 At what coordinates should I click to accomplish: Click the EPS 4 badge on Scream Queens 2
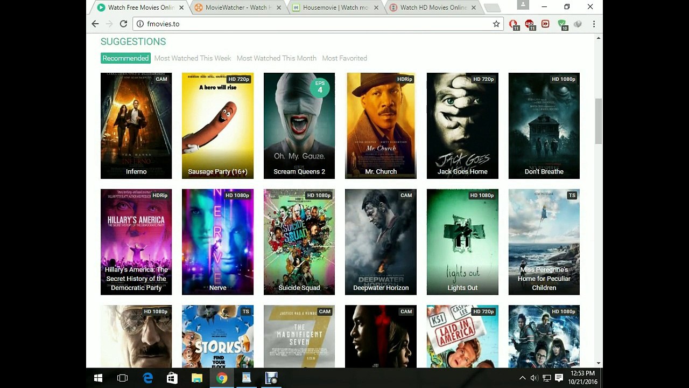click(x=320, y=87)
